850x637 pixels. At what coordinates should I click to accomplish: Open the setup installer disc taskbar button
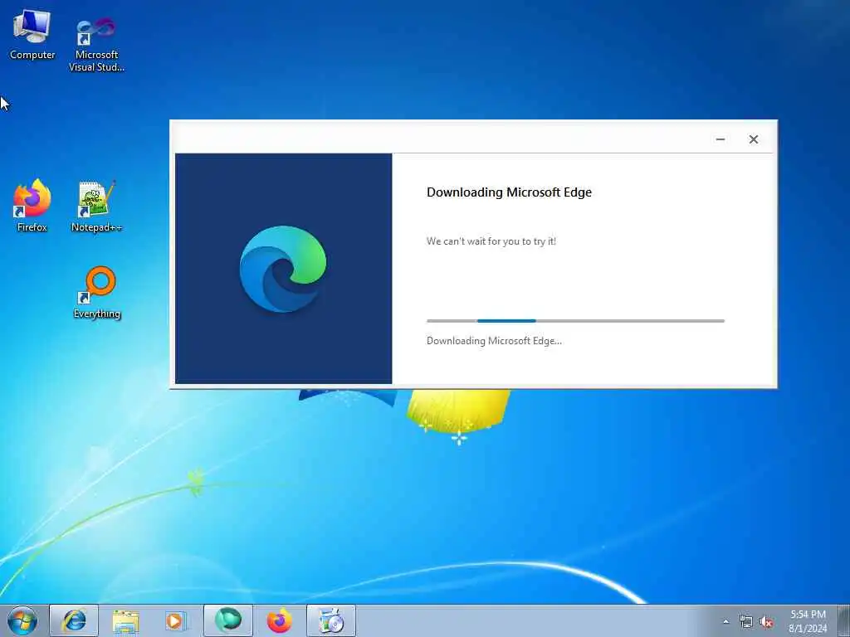331,620
